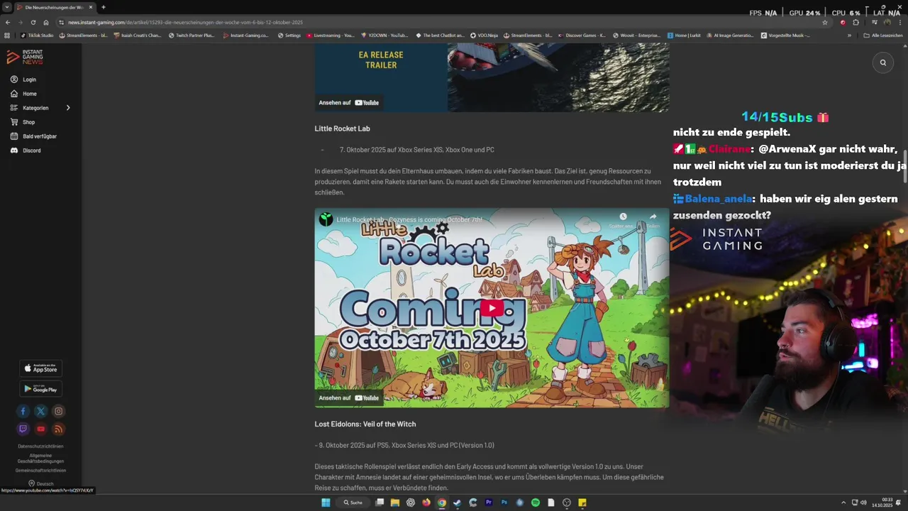Screen dimensions: 908x511
Task: Click Ansehen auf YouTube on EA Release Trailer
Action: pos(349,102)
